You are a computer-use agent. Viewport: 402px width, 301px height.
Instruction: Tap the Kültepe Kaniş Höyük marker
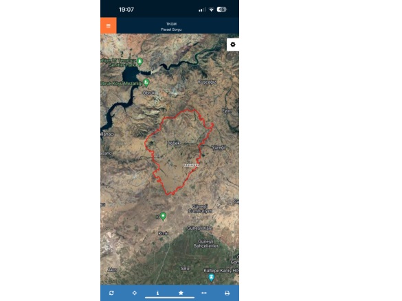click(x=211, y=277)
